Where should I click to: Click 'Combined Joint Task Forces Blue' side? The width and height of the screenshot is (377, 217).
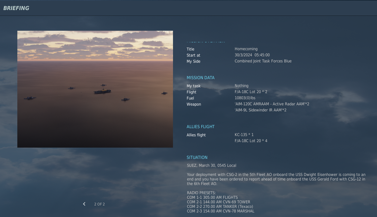click(263, 61)
